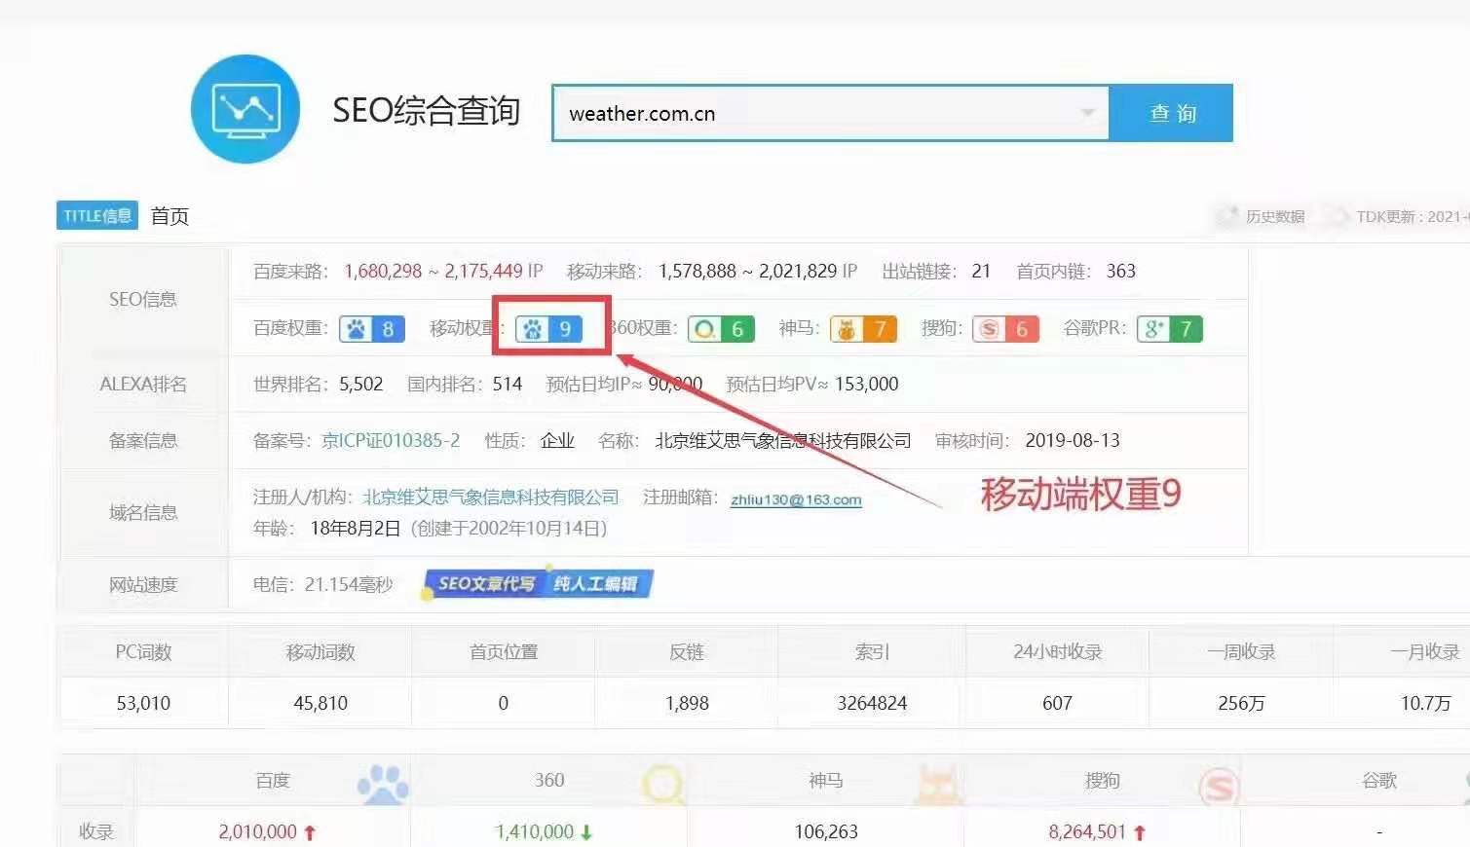Click 神马 收录 value 106,263
1470x847 pixels.
[826, 831]
